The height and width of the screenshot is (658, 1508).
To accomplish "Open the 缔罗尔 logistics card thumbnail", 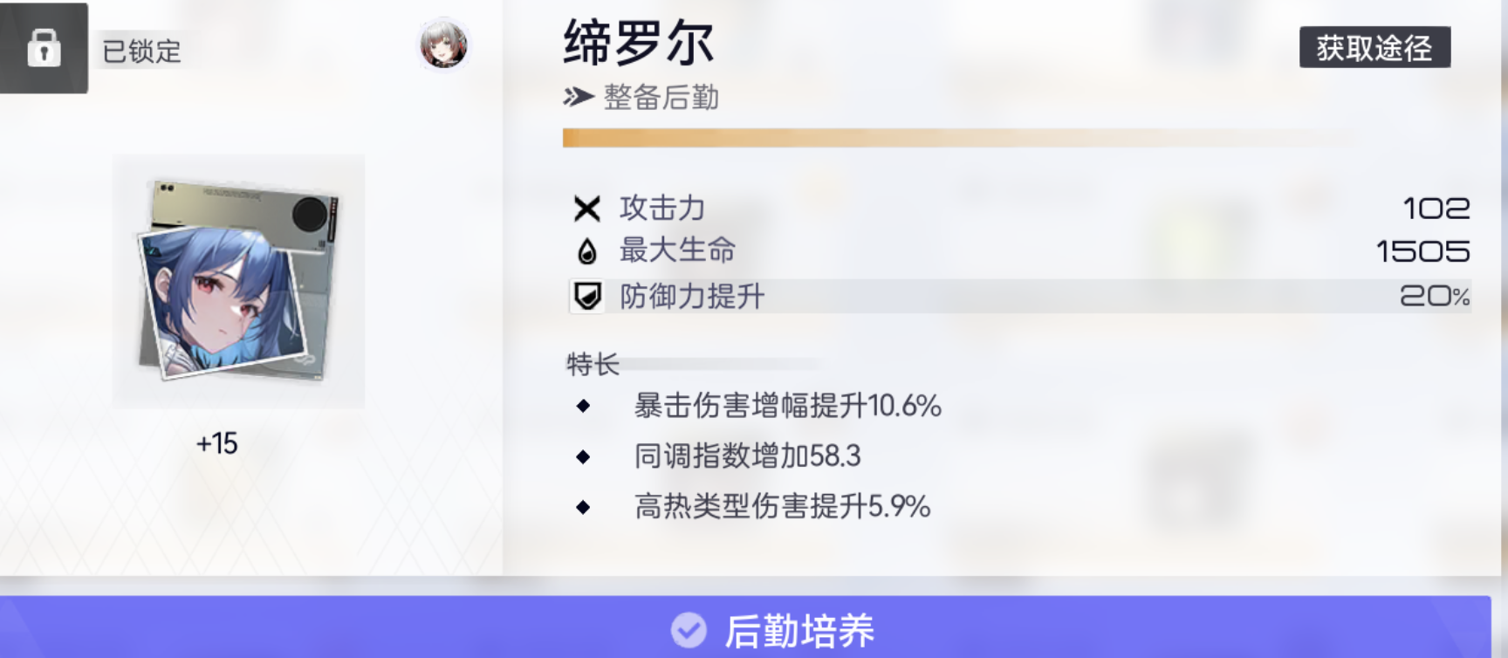I will [x=238, y=281].
